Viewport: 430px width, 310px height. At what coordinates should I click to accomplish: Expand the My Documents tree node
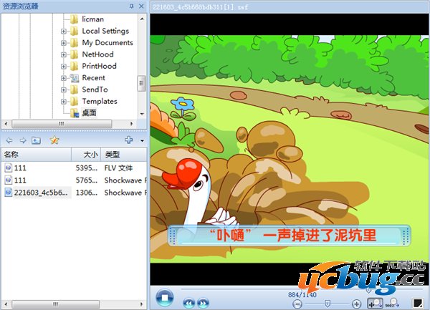click(64, 43)
